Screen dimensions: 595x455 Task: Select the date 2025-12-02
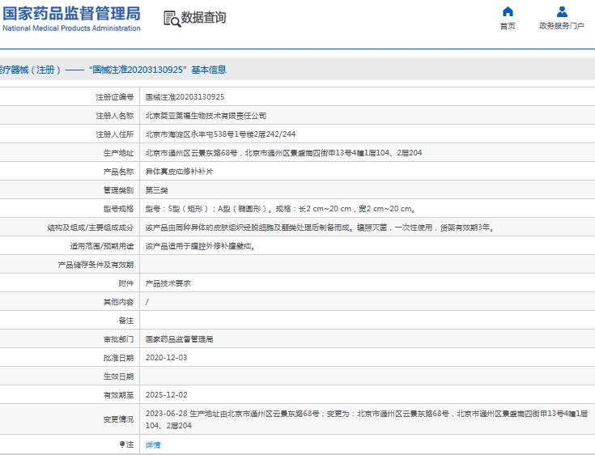tap(166, 394)
